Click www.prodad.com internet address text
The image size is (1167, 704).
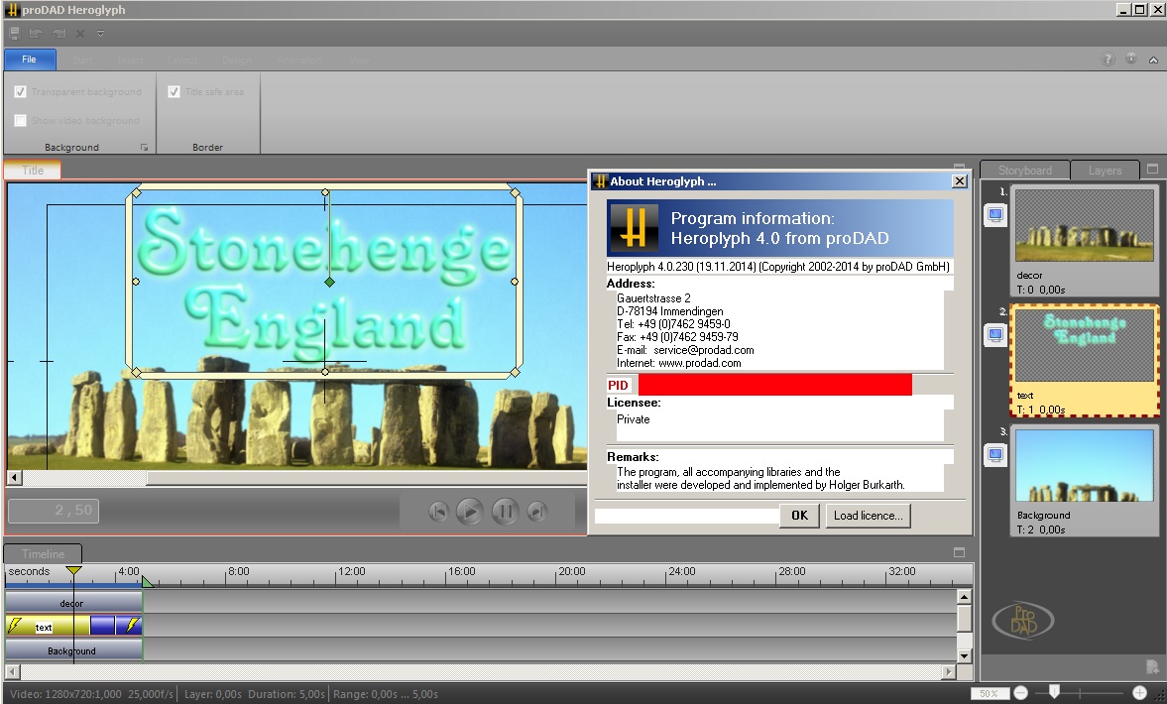(x=700, y=363)
